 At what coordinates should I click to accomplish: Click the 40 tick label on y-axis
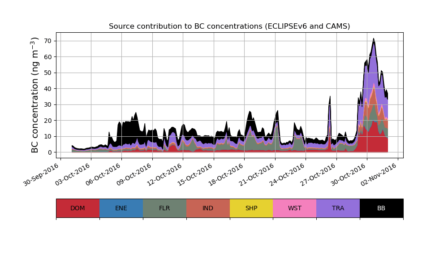[47, 89]
